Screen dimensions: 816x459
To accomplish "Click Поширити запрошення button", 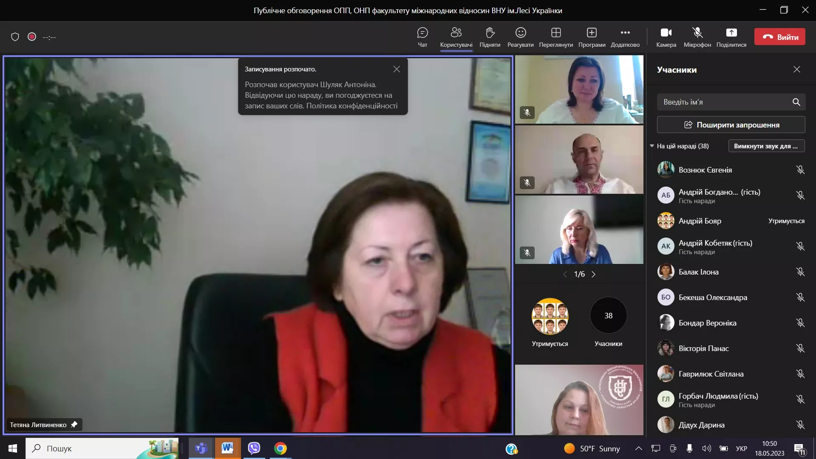I will (x=731, y=125).
